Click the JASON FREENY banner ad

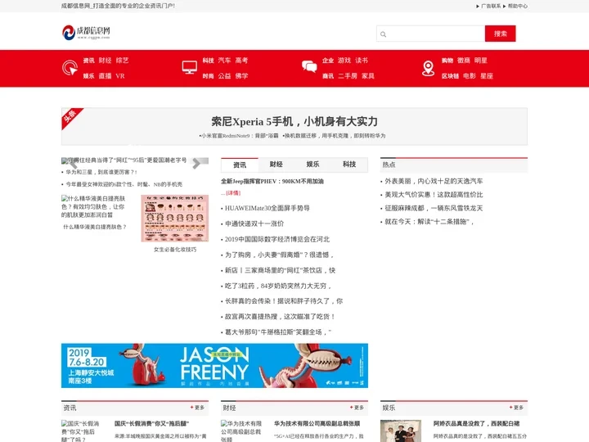214,365
